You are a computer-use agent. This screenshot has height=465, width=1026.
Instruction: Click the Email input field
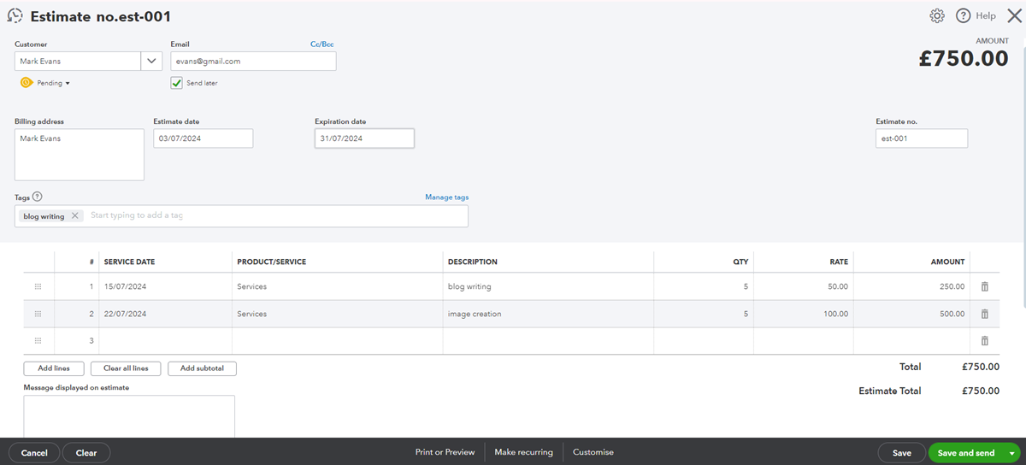coord(253,61)
